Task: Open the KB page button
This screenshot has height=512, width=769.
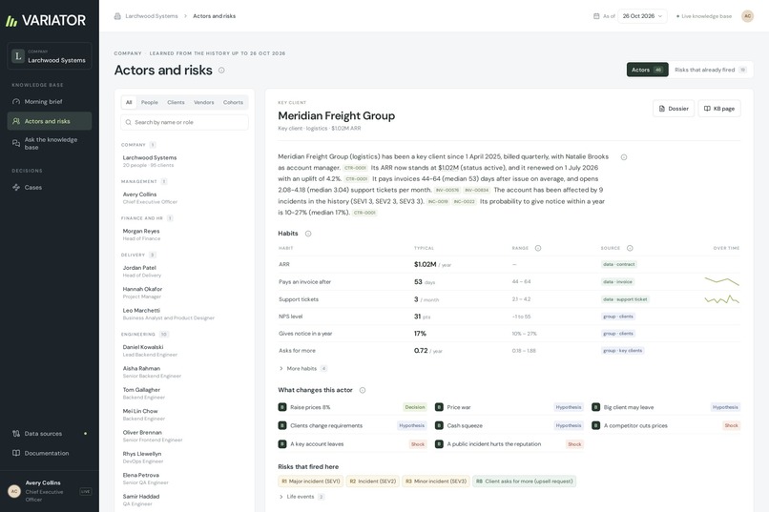Action: (x=719, y=109)
